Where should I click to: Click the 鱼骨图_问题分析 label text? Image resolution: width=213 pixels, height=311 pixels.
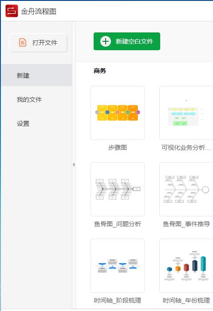pyautogui.click(x=118, y=224)
